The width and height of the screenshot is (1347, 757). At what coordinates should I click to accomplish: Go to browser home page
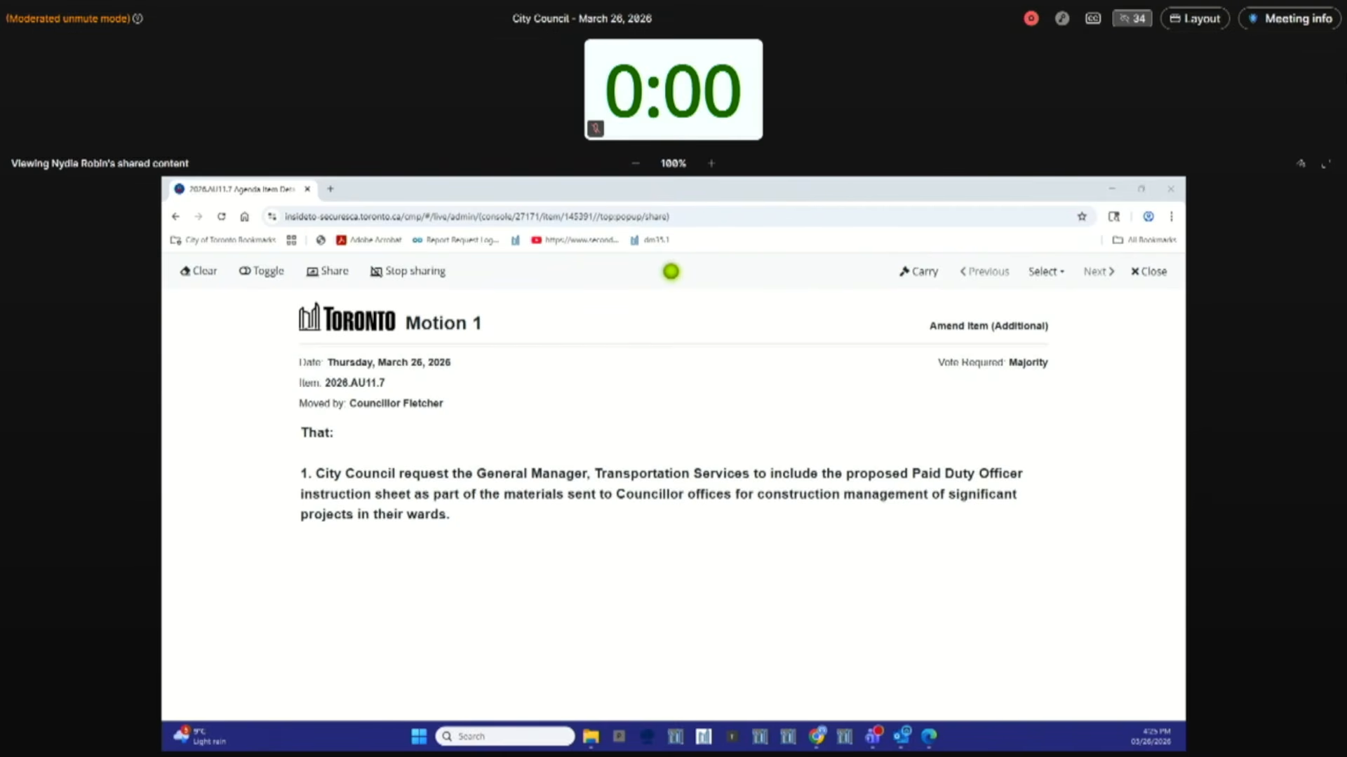pyautogui.click(x=244, y=217)
